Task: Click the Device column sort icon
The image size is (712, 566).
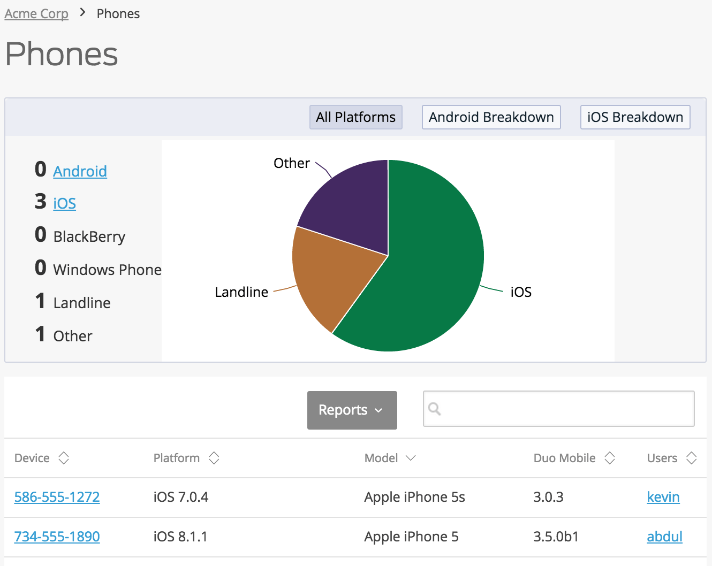Action: pyautogui.click(x=64, y=458)
